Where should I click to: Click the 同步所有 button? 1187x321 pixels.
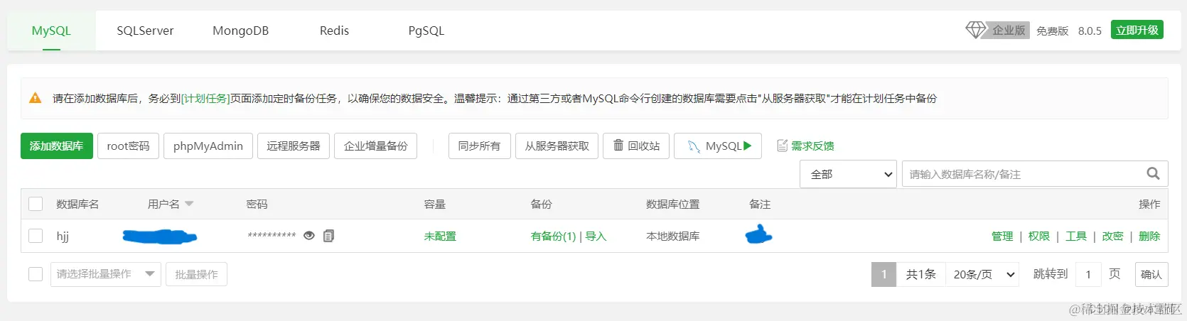(x=479, y=146)
